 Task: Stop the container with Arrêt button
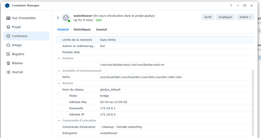[208, 17]
